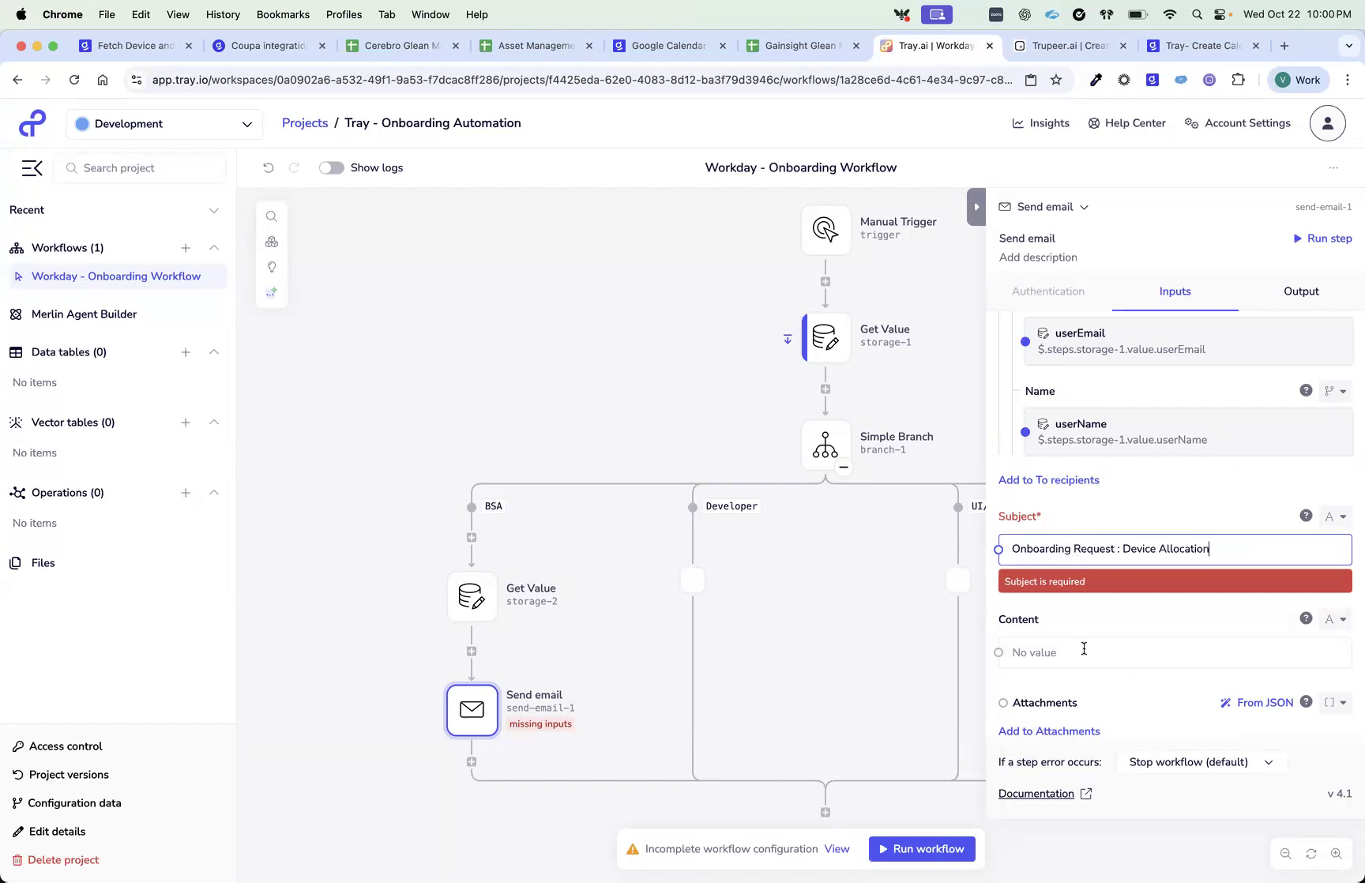Click the Run workflow button
Image resolution: width=1365 pixels, height=883 pixels.
coord(921,848)
